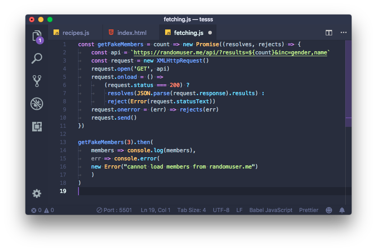The height and width of the screenshot is (251, 377).
Task: Change Tab Size: 4 indentation setting
Action: 191,210
